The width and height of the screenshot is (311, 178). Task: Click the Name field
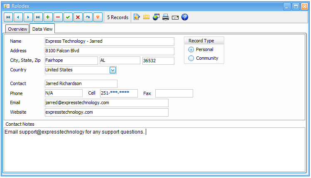click(110, 41)
